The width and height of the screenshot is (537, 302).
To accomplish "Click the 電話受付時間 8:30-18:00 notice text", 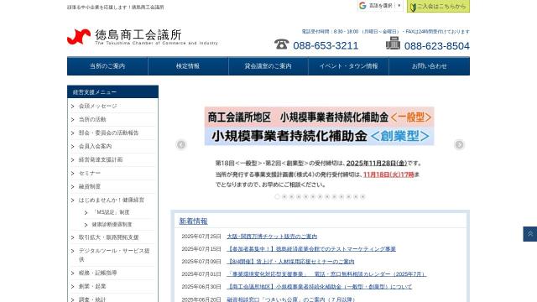I will click(385, 32).
